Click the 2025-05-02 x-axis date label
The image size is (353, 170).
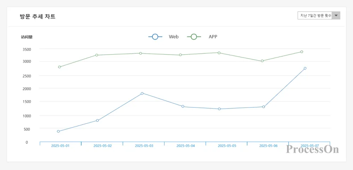[102, 146]
